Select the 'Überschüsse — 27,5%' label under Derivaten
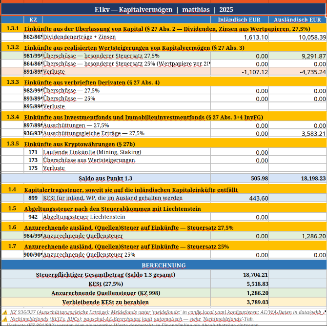This screenshot has width=327, height=326. (x=126, y=90)
